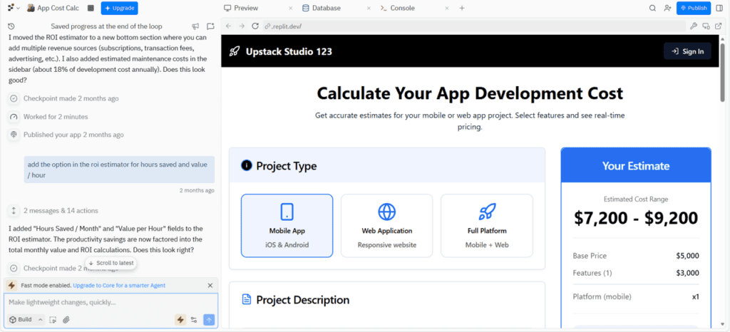
Task: Click the Publish button
Action: pos(693,8)
